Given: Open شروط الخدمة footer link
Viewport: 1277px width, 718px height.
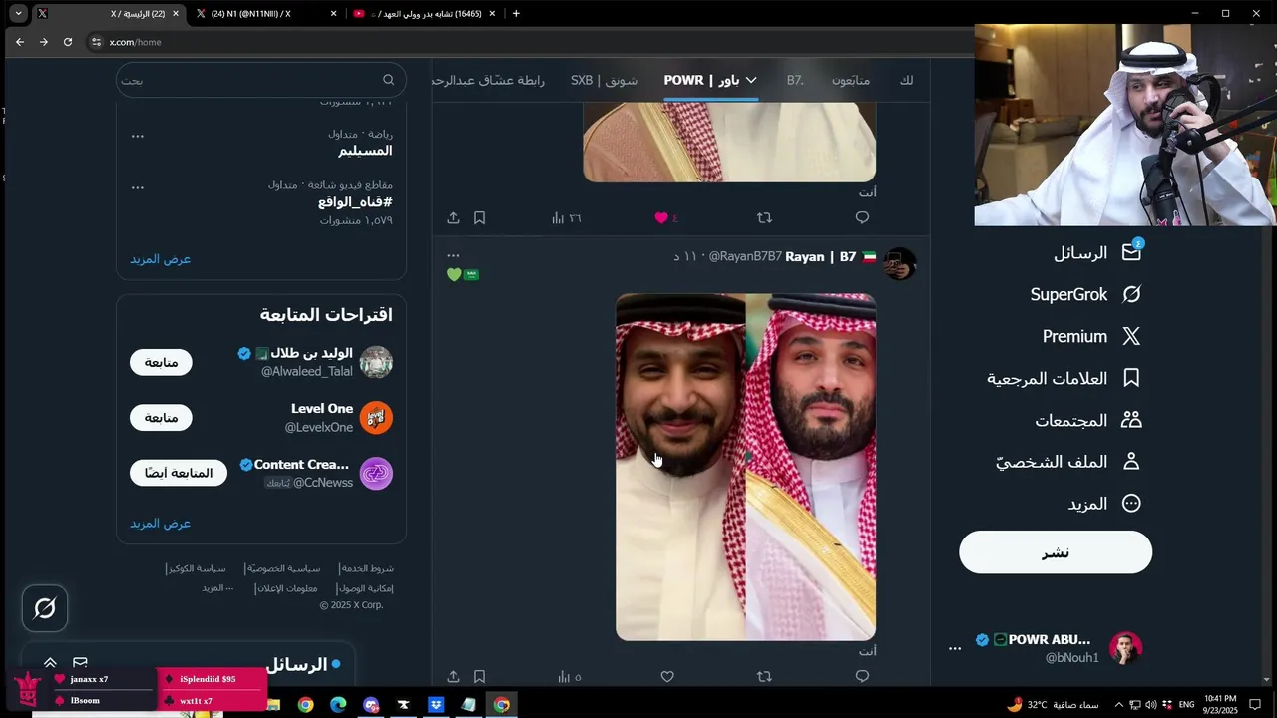Looking at the screenshot, I should click(x=367, y=568).
